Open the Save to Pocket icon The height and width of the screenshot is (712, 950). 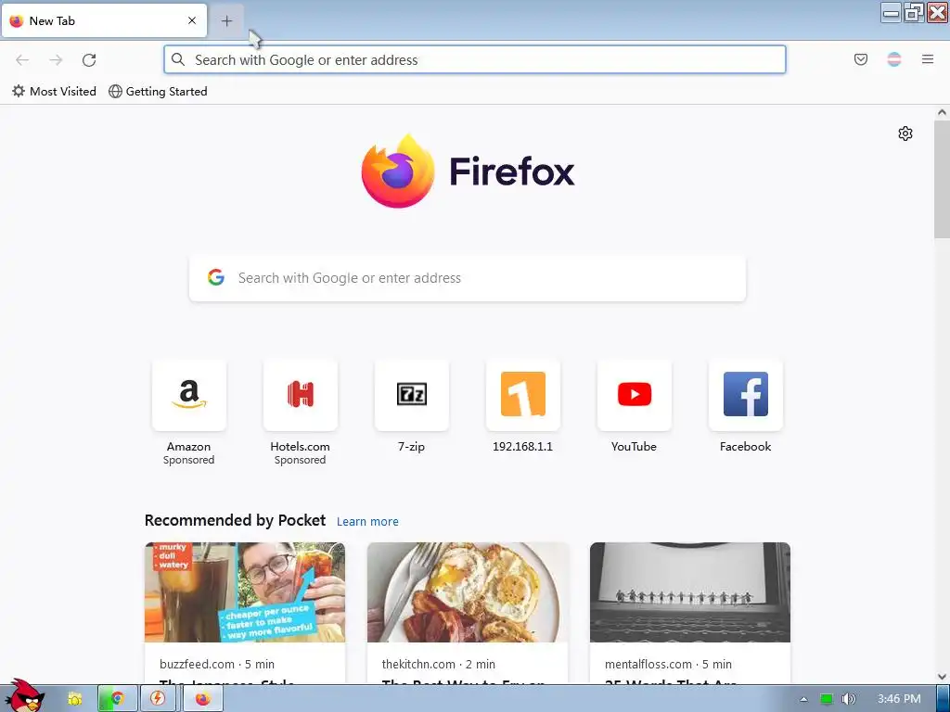[860, 59]
